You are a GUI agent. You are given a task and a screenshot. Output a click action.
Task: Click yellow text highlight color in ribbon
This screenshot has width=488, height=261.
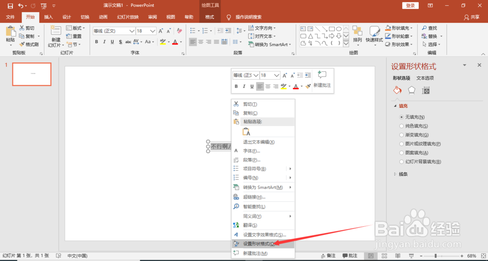(163, 41)
